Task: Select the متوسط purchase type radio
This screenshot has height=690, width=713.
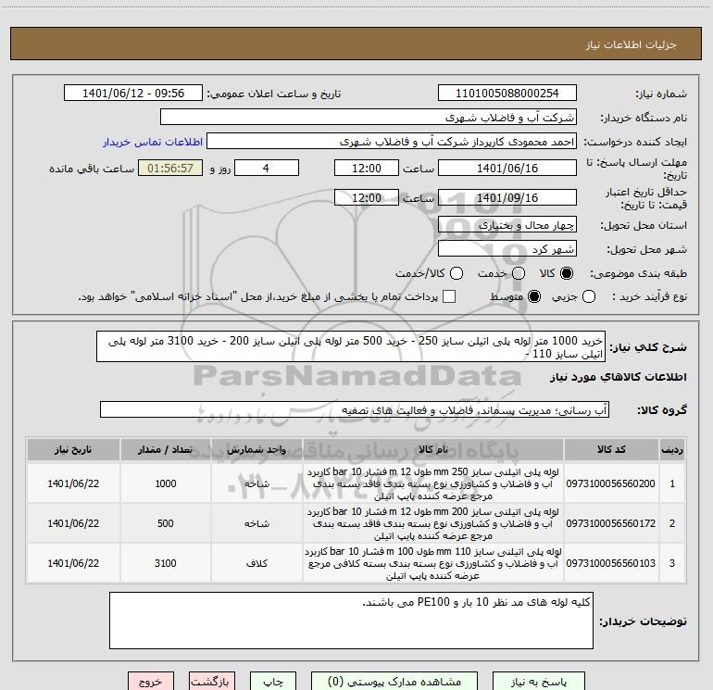Action: [x=534, y=296]
